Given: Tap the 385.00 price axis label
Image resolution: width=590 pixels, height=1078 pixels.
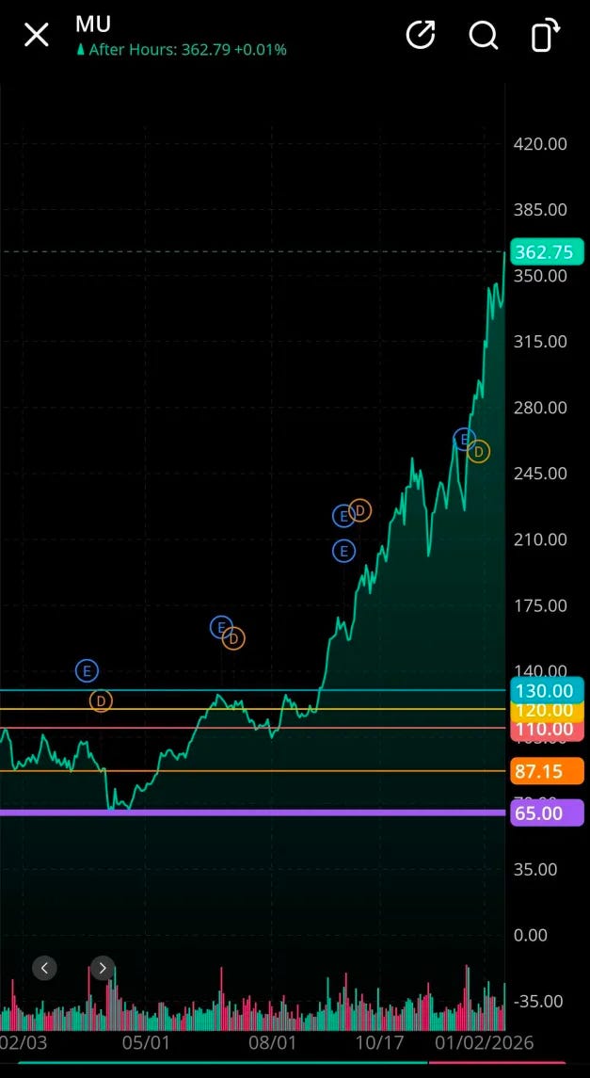Looking at the screenshot, I should (x=540, y=210).
